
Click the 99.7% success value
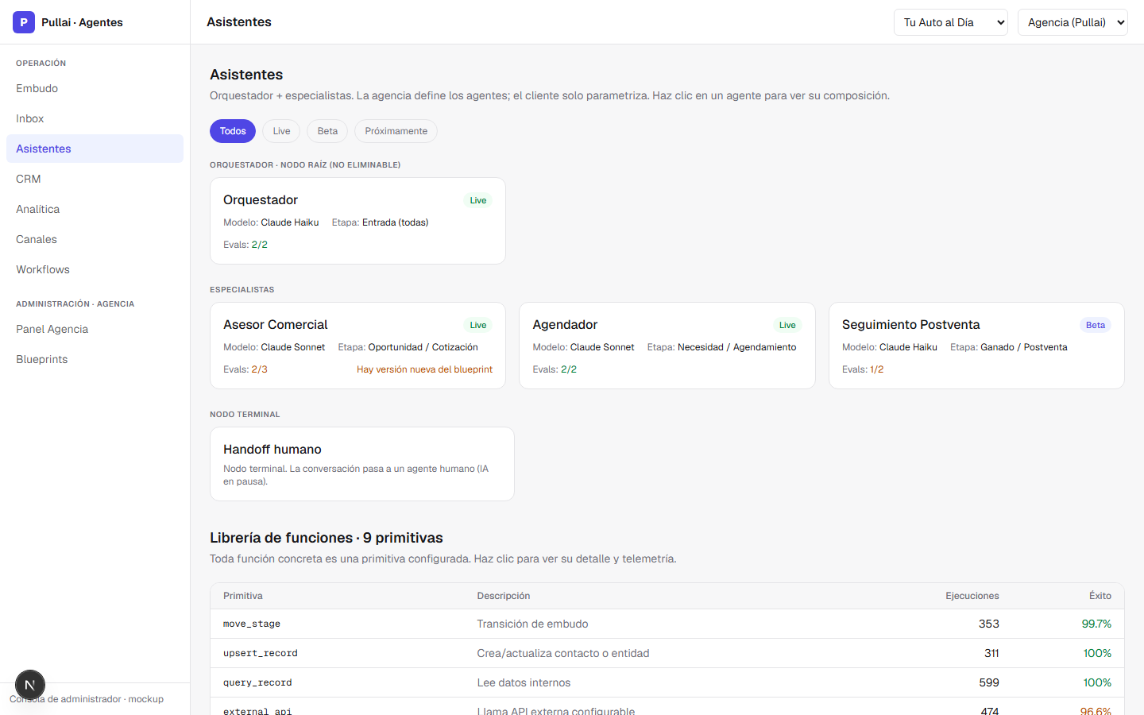click(x=1096, y=624)
